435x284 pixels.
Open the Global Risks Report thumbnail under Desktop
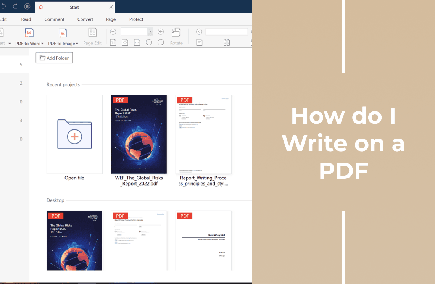(74, 240)
